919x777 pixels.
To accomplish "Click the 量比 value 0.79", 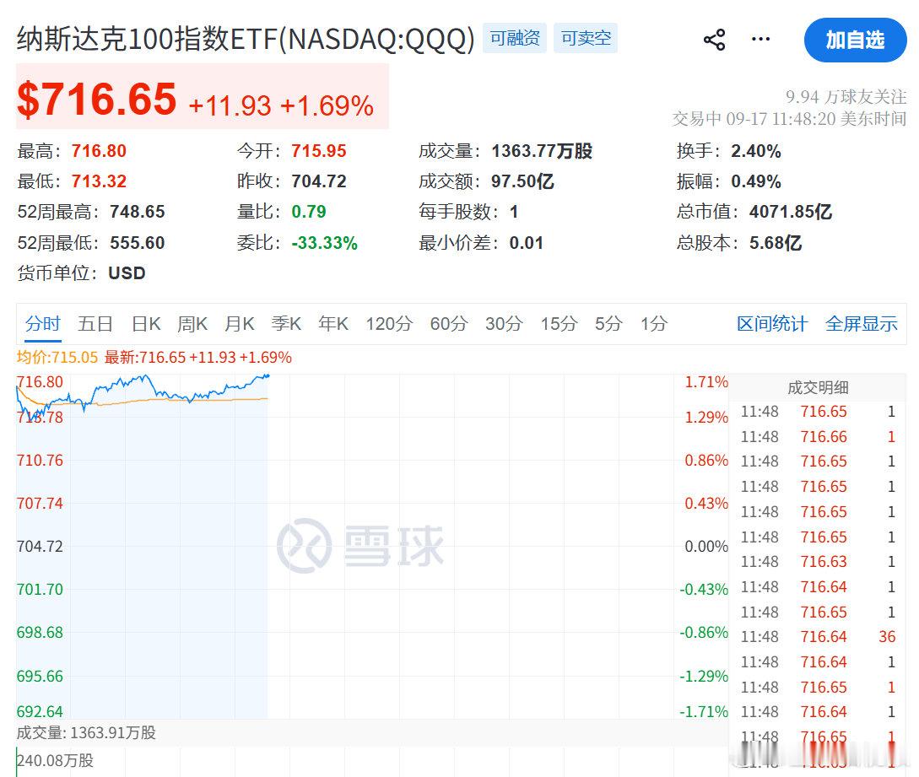I will [309, 212].
